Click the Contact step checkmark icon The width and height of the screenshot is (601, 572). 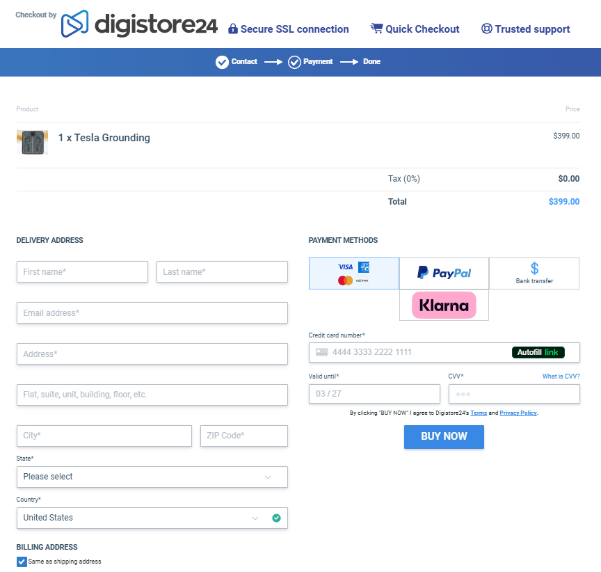(x=222, y=62)
